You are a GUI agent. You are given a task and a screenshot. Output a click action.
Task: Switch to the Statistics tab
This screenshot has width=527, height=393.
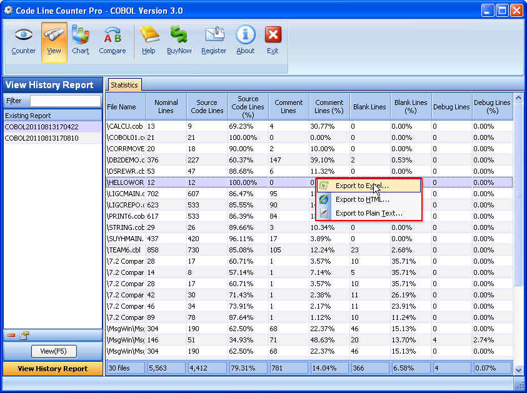(x=124, y=84)
